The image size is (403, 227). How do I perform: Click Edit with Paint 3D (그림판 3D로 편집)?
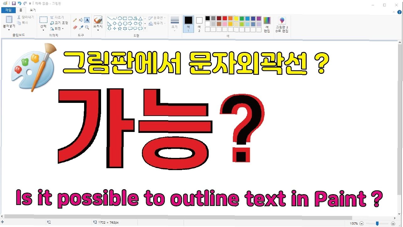(x=282, y=24)
